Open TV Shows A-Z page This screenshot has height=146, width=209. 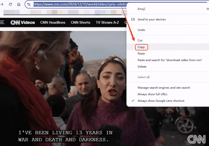(107, 23)
